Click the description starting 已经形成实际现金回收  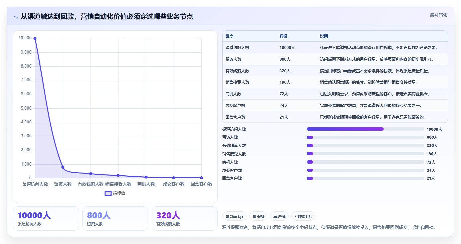pyautogui.click(x=373, y=117)
